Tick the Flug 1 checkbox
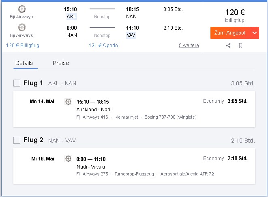The height and width of the screenshot is (197, 268). click(17, 83)
